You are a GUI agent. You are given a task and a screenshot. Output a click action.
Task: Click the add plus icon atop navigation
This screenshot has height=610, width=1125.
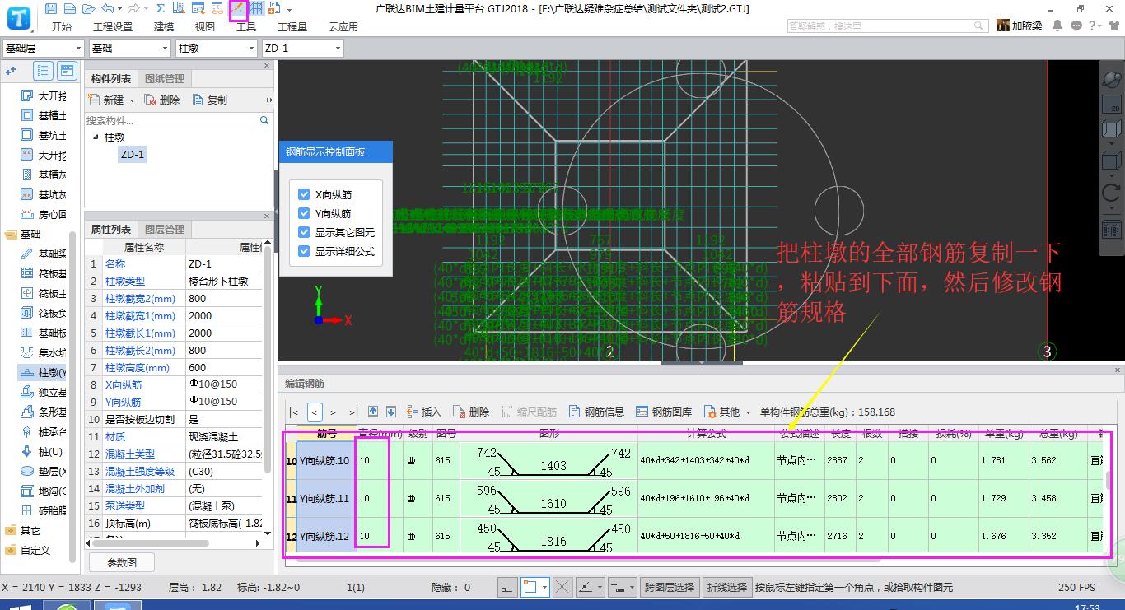(x=12, y=71)
